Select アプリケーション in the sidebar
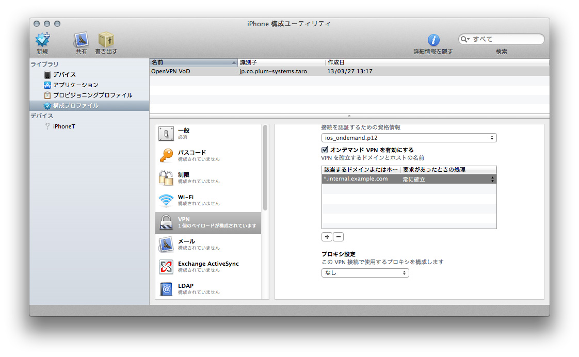The height and width of the screenshot is (357, 579). [x=76, y=85]
